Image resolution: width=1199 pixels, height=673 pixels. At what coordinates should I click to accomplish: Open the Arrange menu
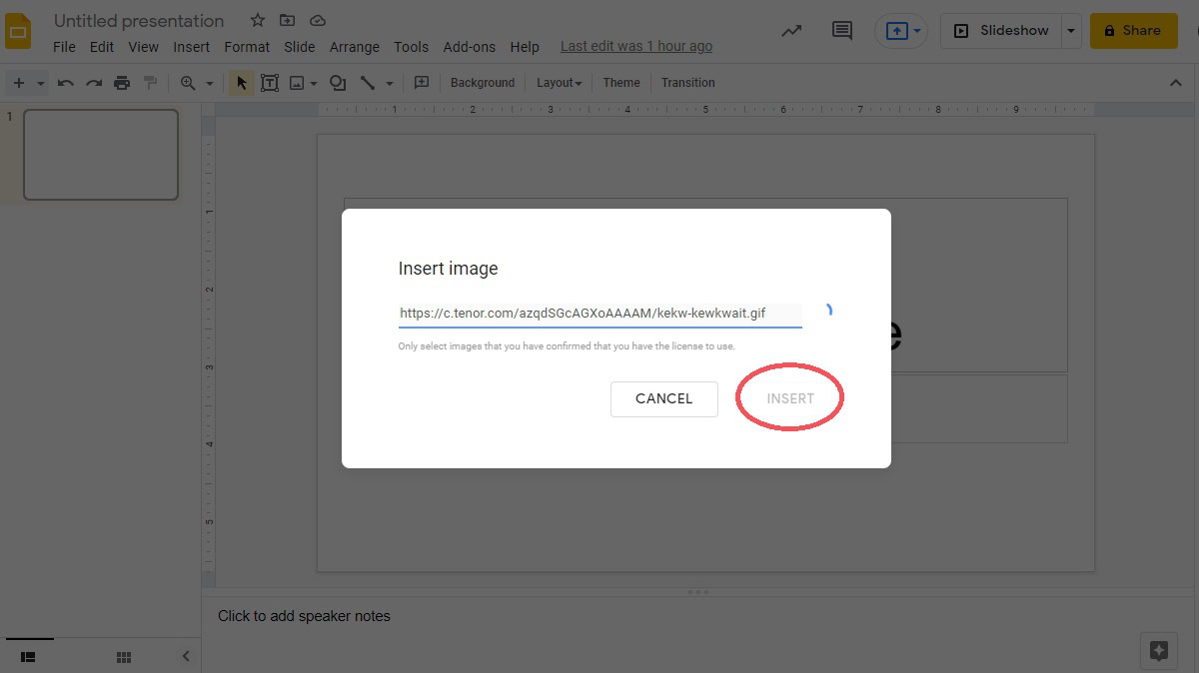coord(354,47)
